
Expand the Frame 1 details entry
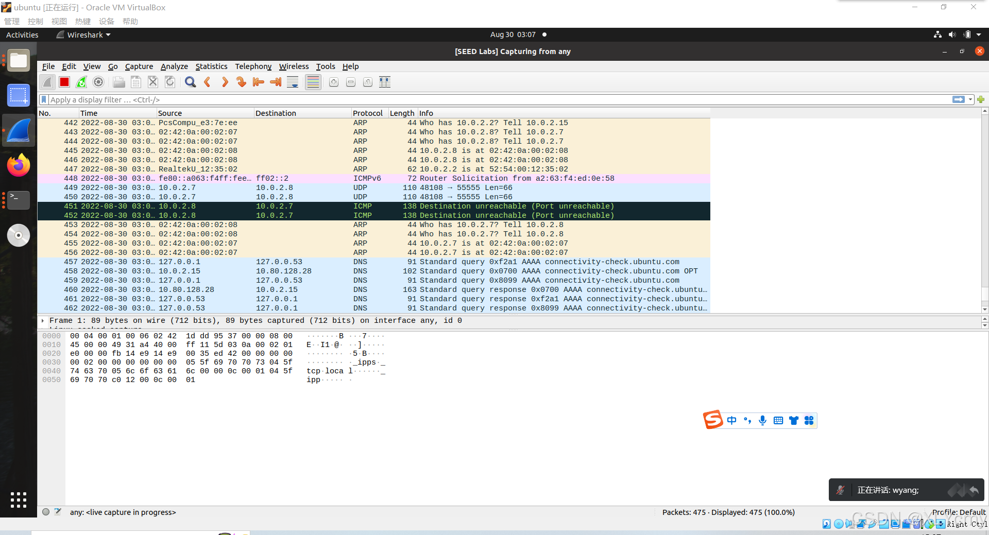point(42,320)
